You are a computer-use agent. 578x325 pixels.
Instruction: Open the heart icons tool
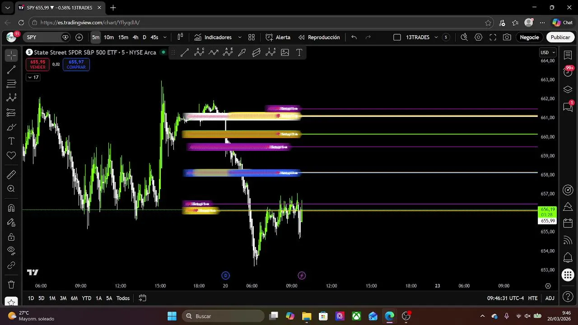pos(11,156)
